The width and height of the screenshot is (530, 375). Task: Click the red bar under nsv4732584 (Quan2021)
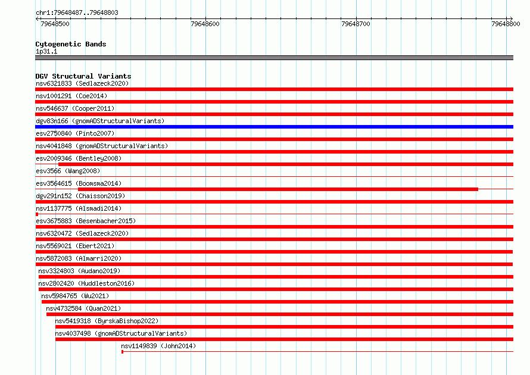click(280, 314)
